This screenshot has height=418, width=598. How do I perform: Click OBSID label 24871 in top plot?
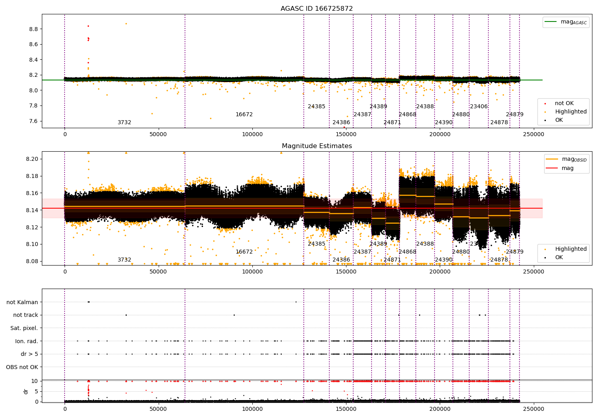click(x=392, y=122)
